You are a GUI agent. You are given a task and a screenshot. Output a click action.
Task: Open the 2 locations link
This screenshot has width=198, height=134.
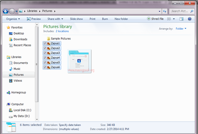[x=62, y=31]
